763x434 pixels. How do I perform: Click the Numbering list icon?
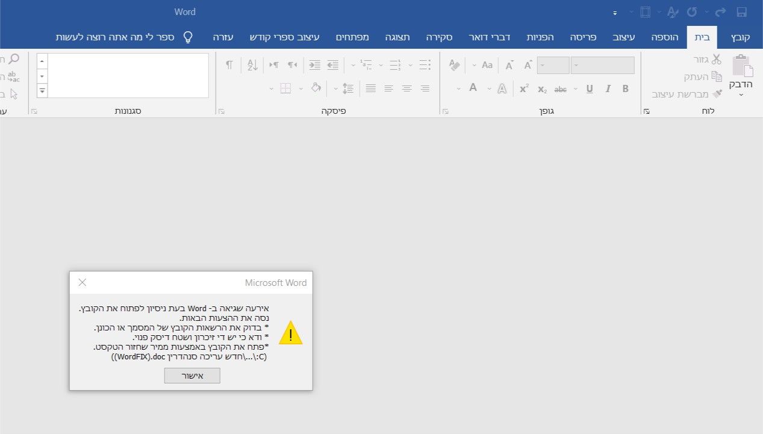(x=394, y=65)
